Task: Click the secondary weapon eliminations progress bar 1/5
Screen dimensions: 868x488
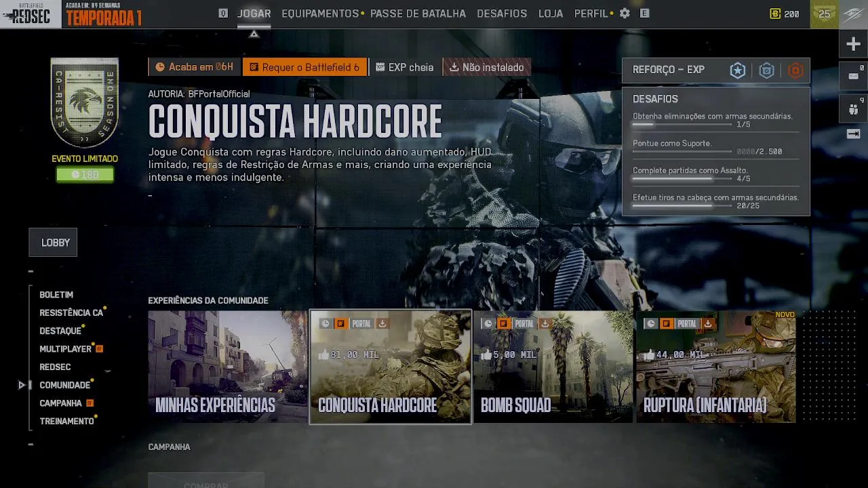Action: point(682,125)
